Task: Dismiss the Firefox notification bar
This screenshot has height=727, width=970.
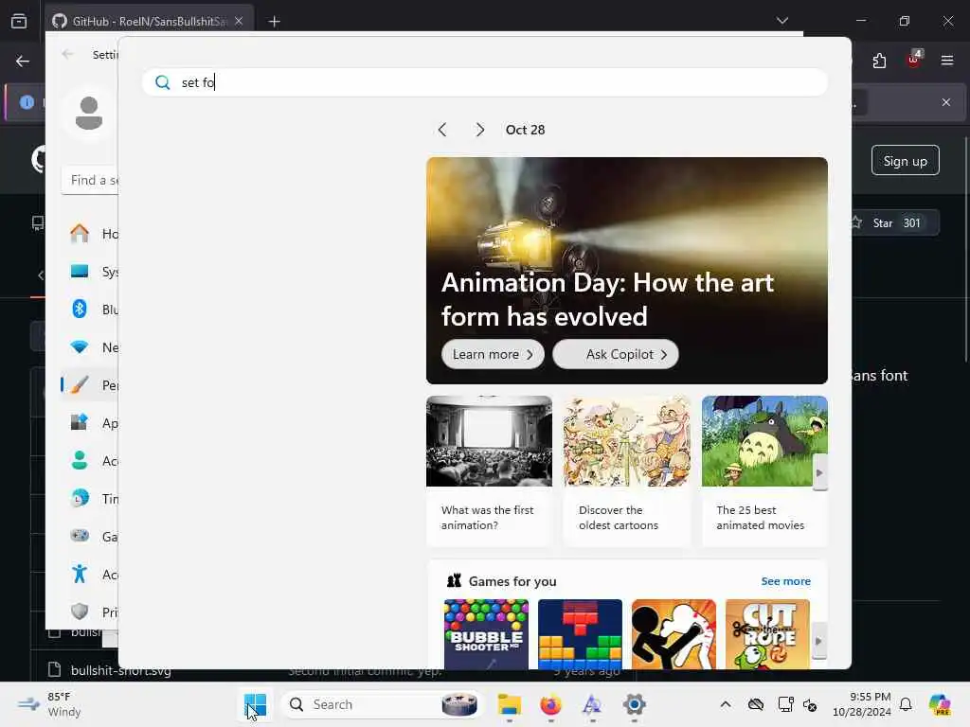Action: coord(946,102)
